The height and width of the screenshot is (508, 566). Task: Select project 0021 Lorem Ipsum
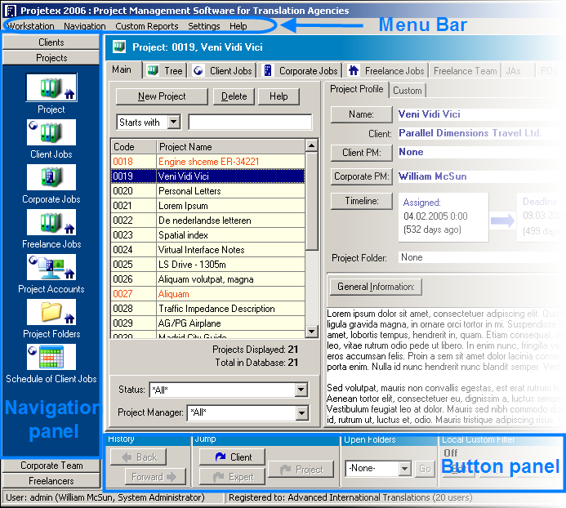click(208, 206)
